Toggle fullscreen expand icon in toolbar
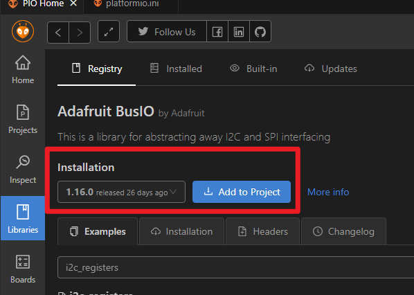This screenshot has width=414, height=295. click(109, 31)
